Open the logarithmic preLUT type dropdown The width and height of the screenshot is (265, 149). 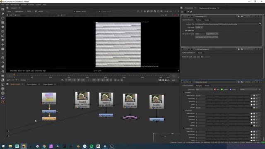[x=212, y=34]
